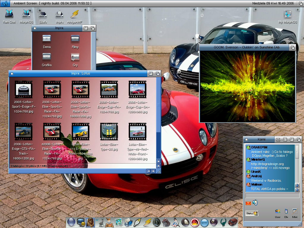Open the 8-ball icon in dock
304x228 pixels.
(x=214, y=222)
